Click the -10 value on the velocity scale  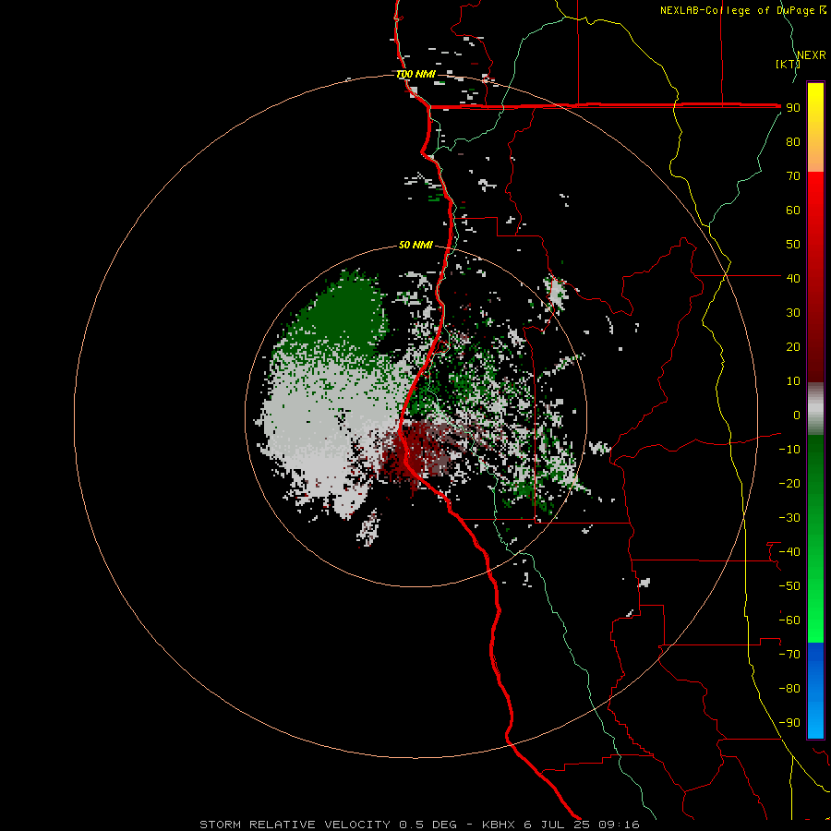pos(789,450)
